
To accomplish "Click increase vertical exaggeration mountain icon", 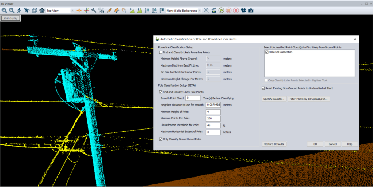I will point(140,11).
